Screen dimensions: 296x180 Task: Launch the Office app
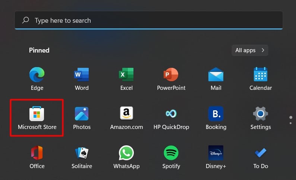coord(37,157)
